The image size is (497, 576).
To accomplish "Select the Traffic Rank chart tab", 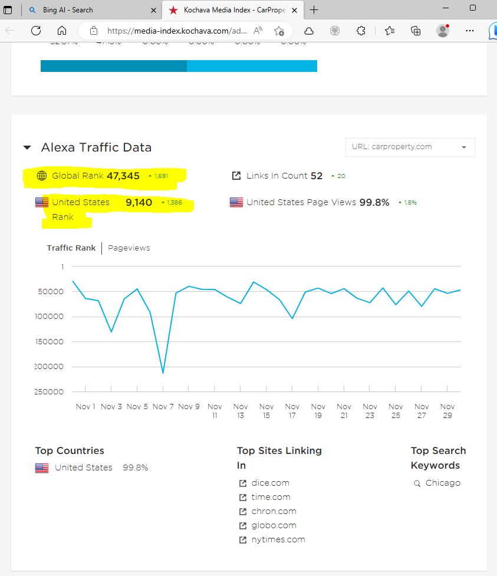I will pyautogui.click(x=71, y=248).
